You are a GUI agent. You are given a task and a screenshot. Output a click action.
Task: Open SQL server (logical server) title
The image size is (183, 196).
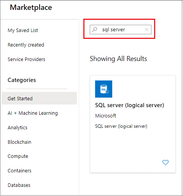tap(130, 105)
